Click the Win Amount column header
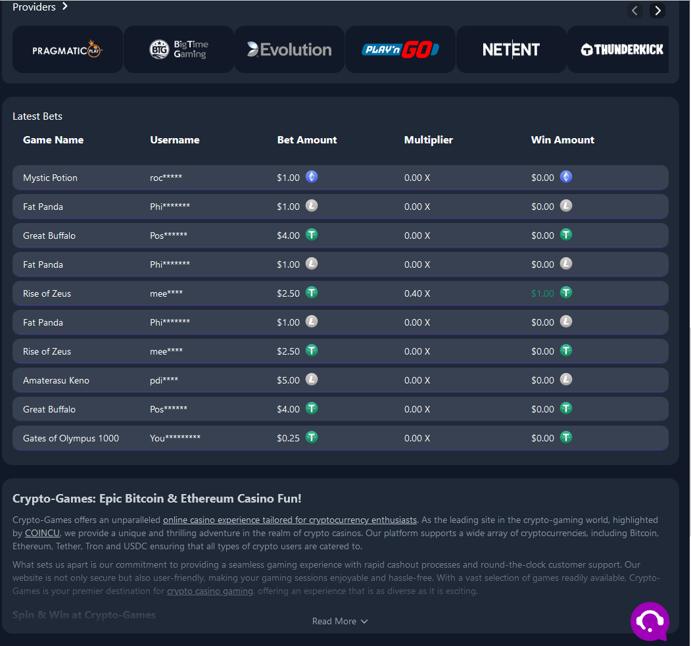This screenshot has width=691, height=646. pyautogui.click(x=563, y=139)
